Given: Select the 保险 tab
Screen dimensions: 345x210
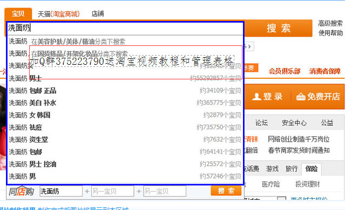Looking at the screenshot, I should tap(312, 169).
